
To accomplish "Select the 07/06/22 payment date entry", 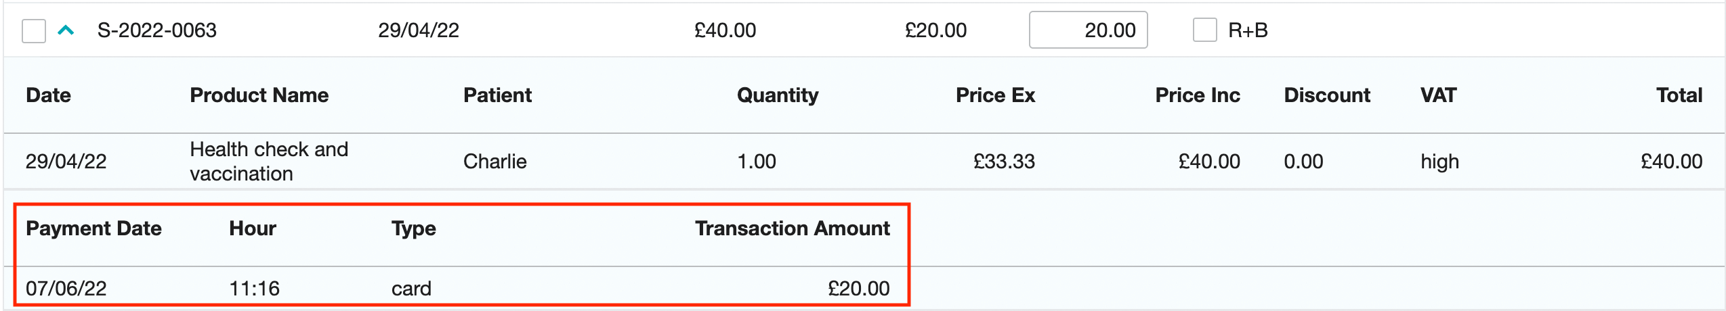I will point(66,289).
